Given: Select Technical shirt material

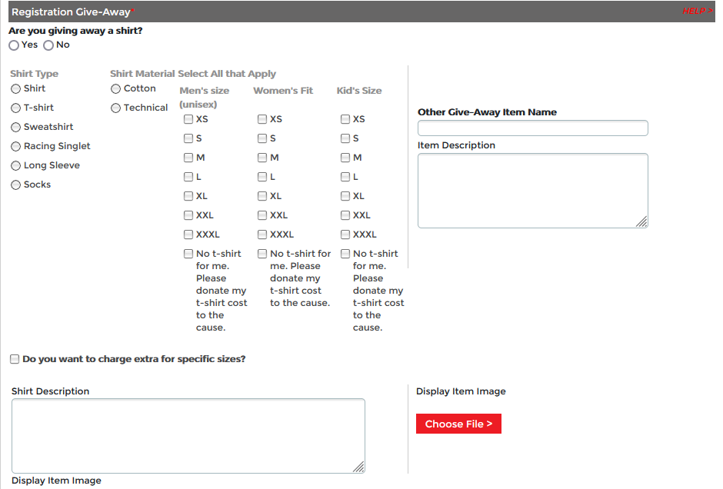Looking at the screenshot, I should point(116,108).
